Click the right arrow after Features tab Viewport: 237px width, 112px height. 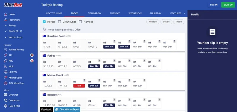(x=184, y=13)
